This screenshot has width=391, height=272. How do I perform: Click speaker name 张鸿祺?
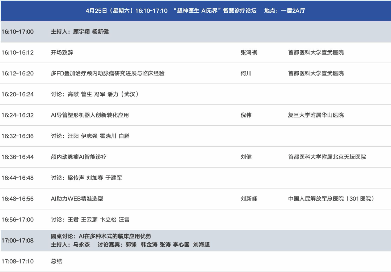pos(249,52)
